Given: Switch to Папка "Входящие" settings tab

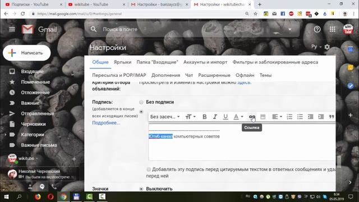Looking at the screenshot, I should [157, 62].
